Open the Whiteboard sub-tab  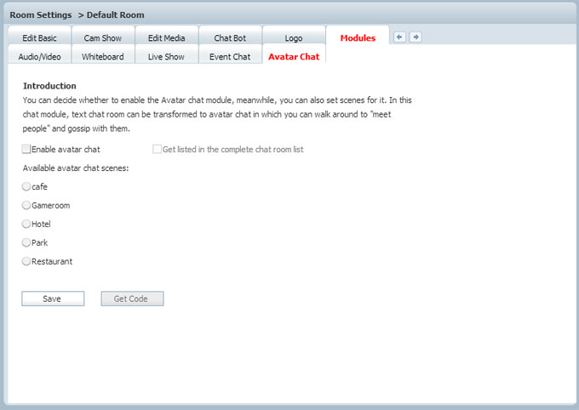[x=102, y=57]
